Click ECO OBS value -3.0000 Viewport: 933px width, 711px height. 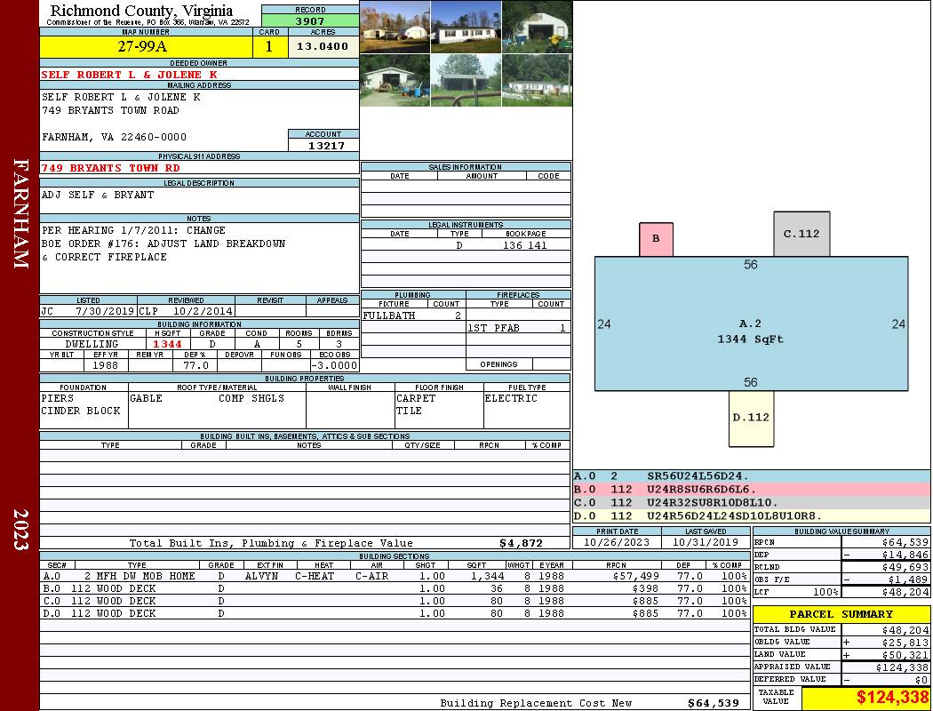coord(334,365)
